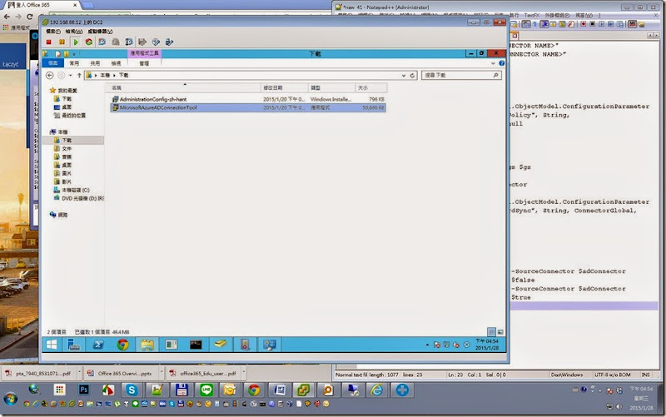This screenshot has width=666, height=417.
Task: Open Explorer help question mark icon
Action: 502,63
